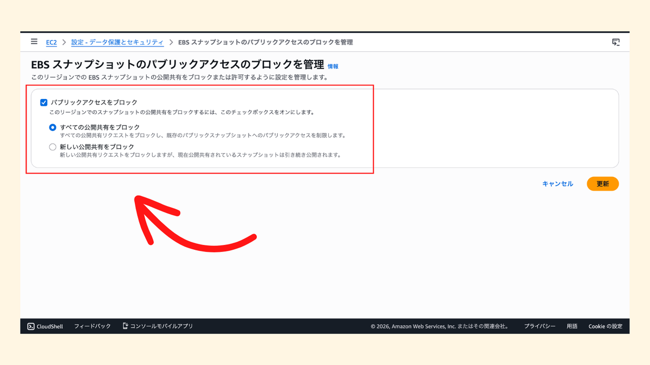
Task: Open Cookie の設定 in the footer
Action: 606,326
